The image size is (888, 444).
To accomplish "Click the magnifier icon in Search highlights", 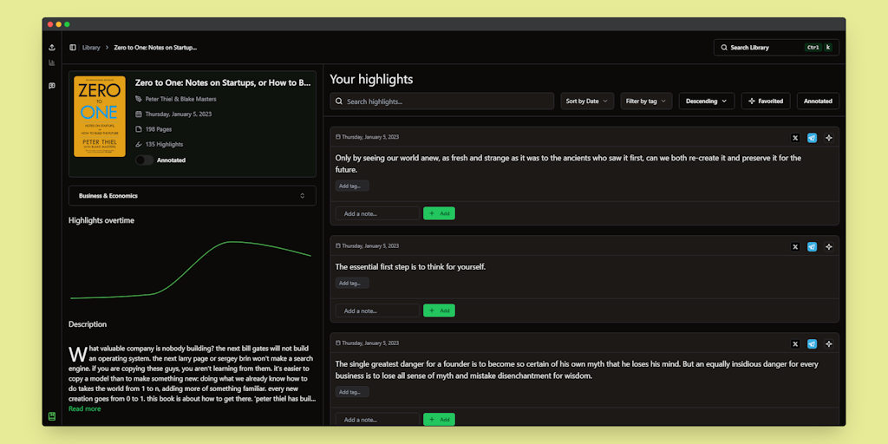I will tap(339, 101).
